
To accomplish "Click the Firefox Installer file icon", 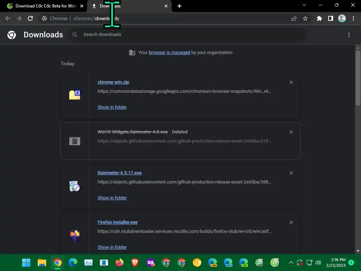I will click(x=75, y=235).
